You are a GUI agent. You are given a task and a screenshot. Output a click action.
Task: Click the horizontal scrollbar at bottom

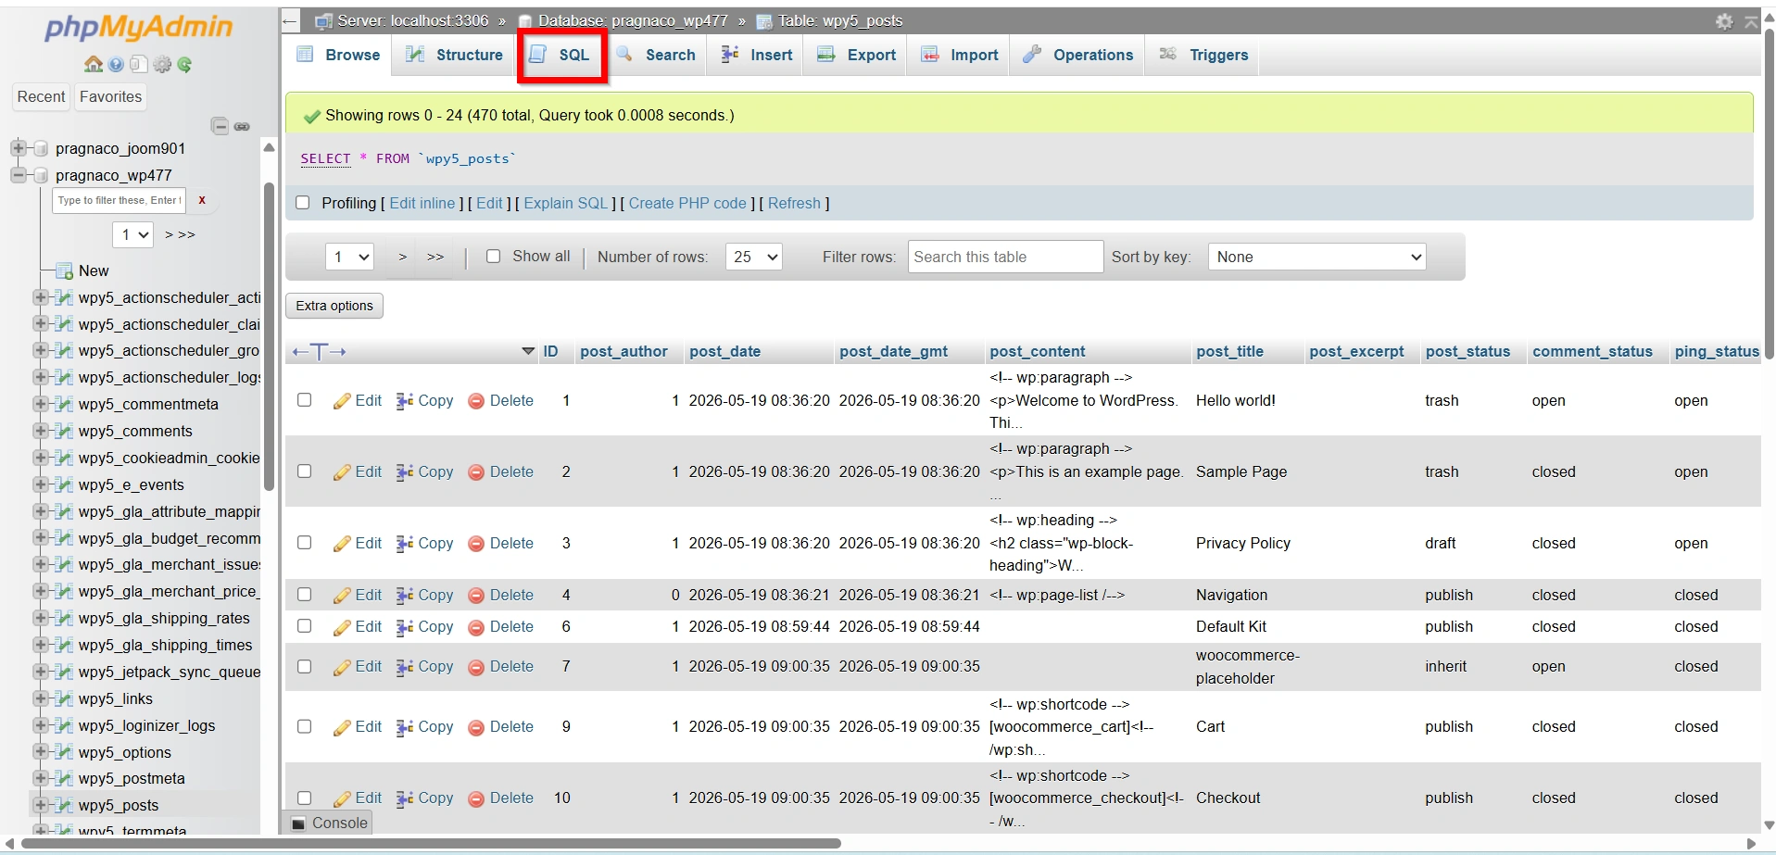coord(431,844)
